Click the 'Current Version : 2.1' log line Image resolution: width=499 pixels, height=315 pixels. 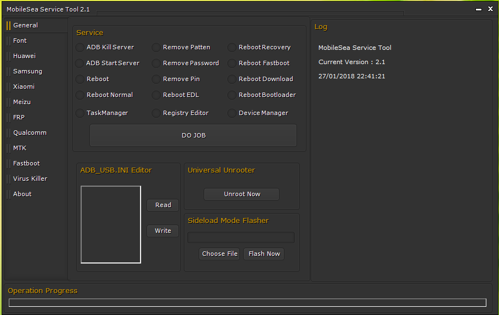[352, 62]
